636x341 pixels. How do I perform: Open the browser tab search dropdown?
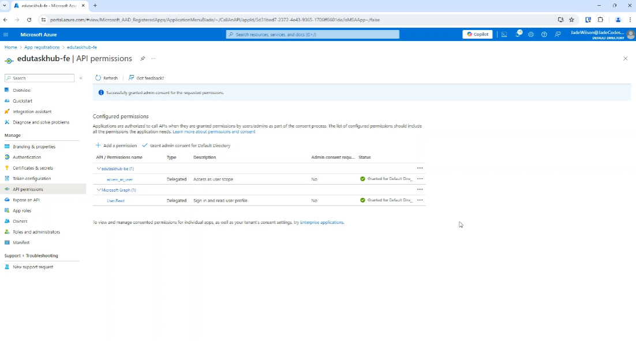[5, 6]
